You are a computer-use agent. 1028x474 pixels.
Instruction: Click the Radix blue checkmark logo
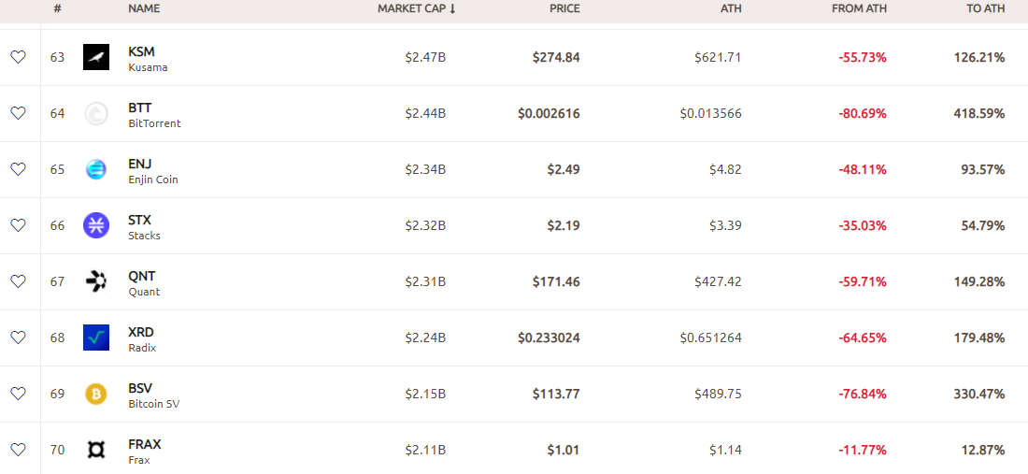(96, 338)
